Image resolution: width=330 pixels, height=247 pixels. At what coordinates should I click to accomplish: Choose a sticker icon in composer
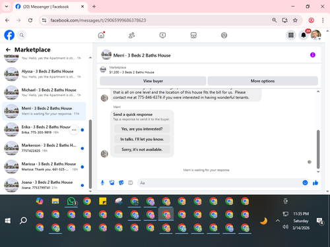[x=121, y=182]
